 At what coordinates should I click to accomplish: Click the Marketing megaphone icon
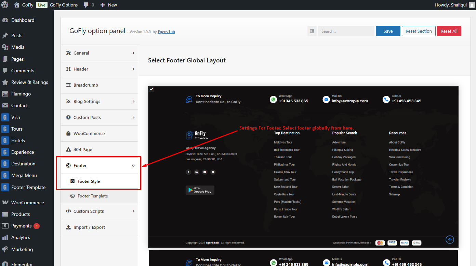point(5,249)
